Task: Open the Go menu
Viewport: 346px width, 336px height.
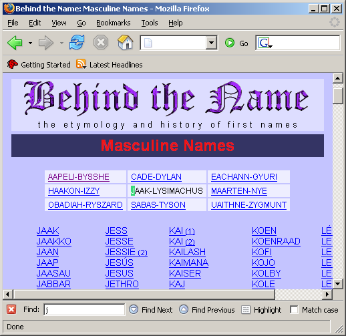Action: coord(81,23)
